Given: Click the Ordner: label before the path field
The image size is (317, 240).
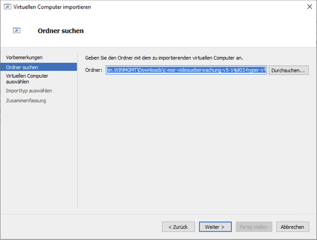Looking at the screenshot, I should [94, 70].
